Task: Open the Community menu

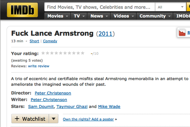Action: pyautogui.click(x=155, y=16)
